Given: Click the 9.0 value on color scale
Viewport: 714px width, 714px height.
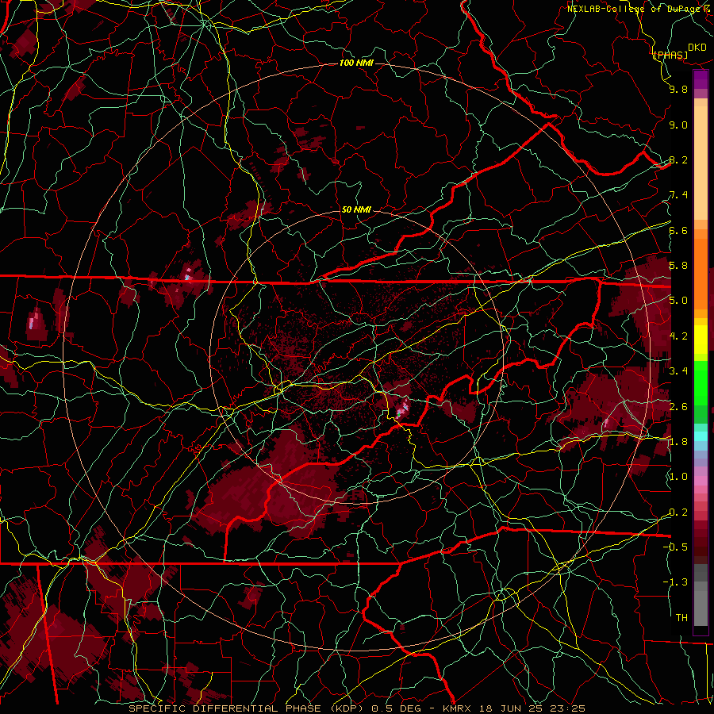Looking at the screenshot, I should pyautogui.click(x=678, y=125).
